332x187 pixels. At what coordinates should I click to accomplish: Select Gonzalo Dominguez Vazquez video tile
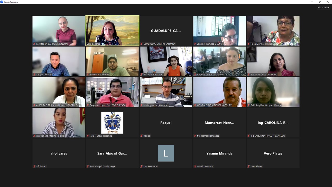(x=220, y=92)
